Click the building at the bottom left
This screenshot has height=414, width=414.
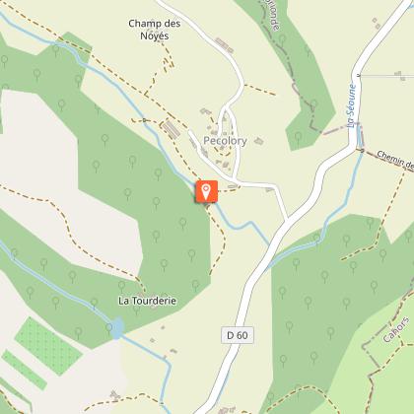(114, 395)
